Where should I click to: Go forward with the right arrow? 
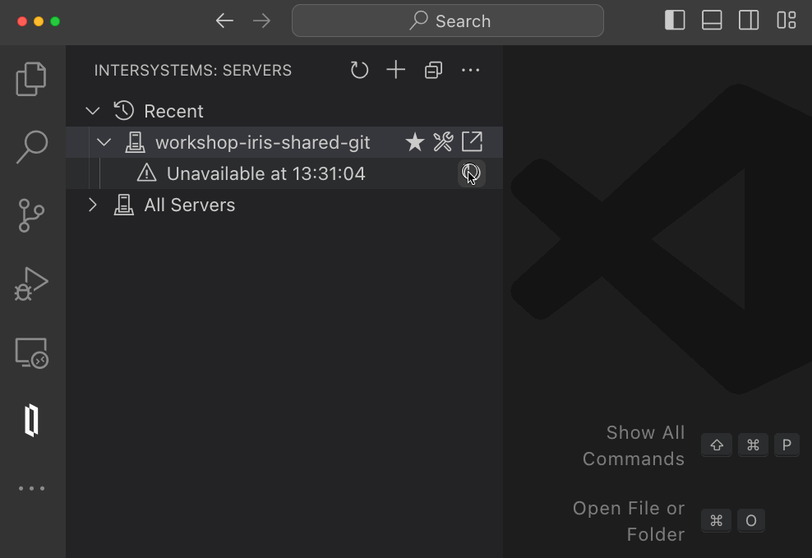click(262, 21)
